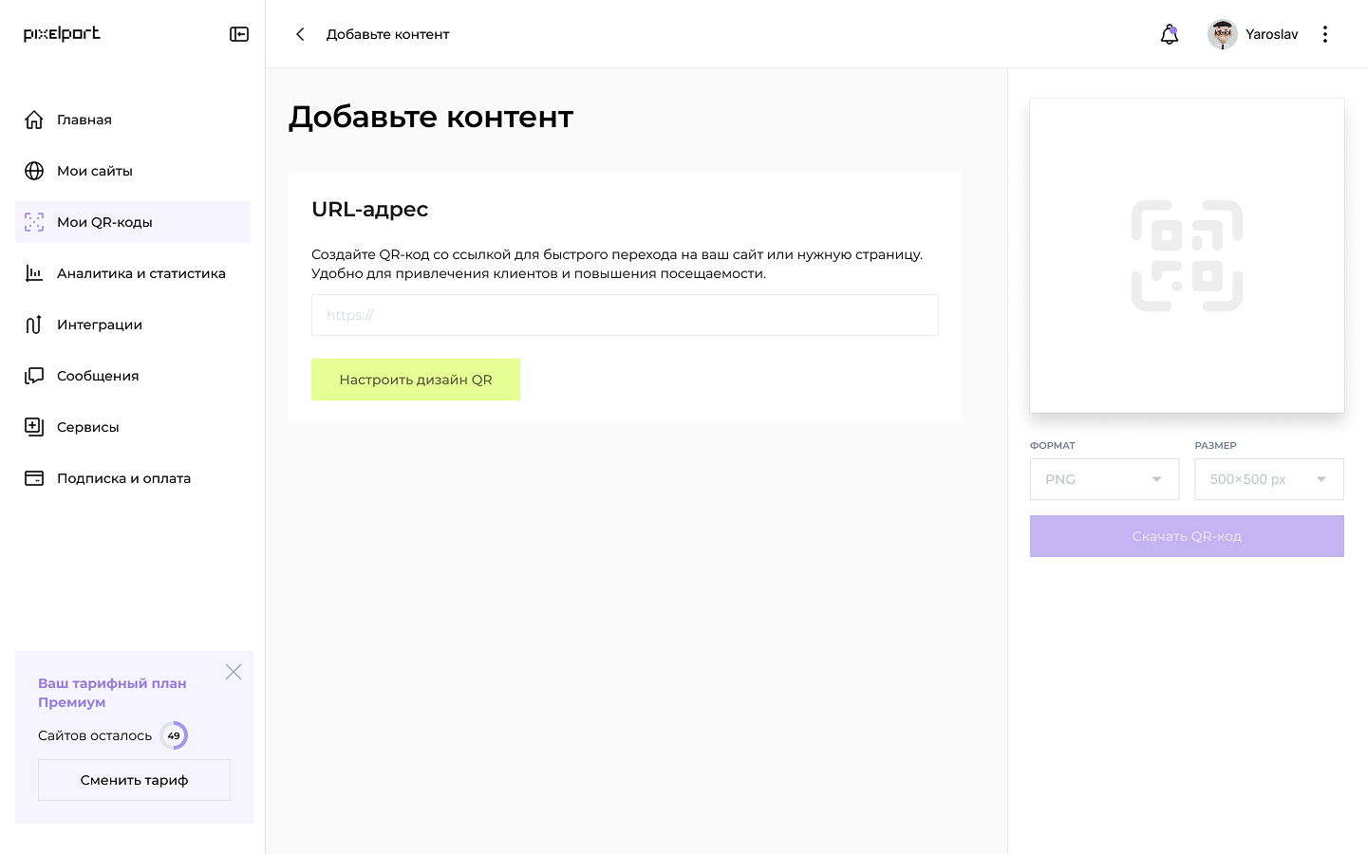Close the tariff plan banner
The height and width of the screenshot is (854, 1367).
click(234, 672)
